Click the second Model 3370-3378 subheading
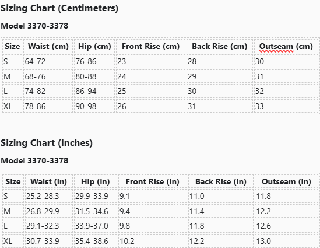 coord(34,160)
